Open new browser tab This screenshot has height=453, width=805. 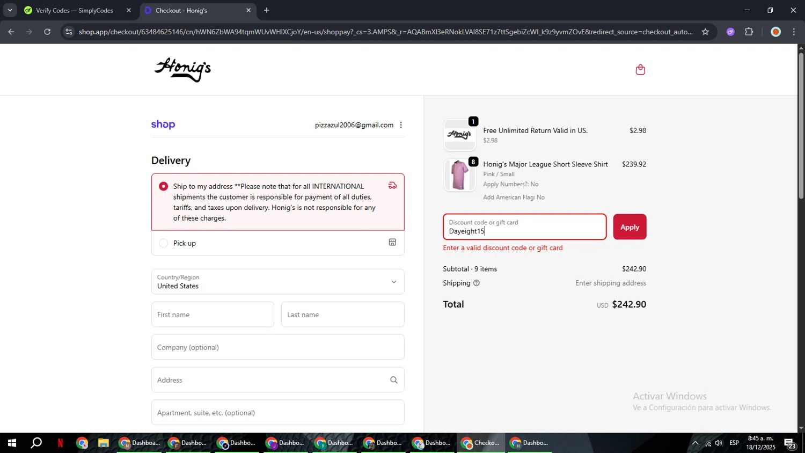(x=266, y=10)
